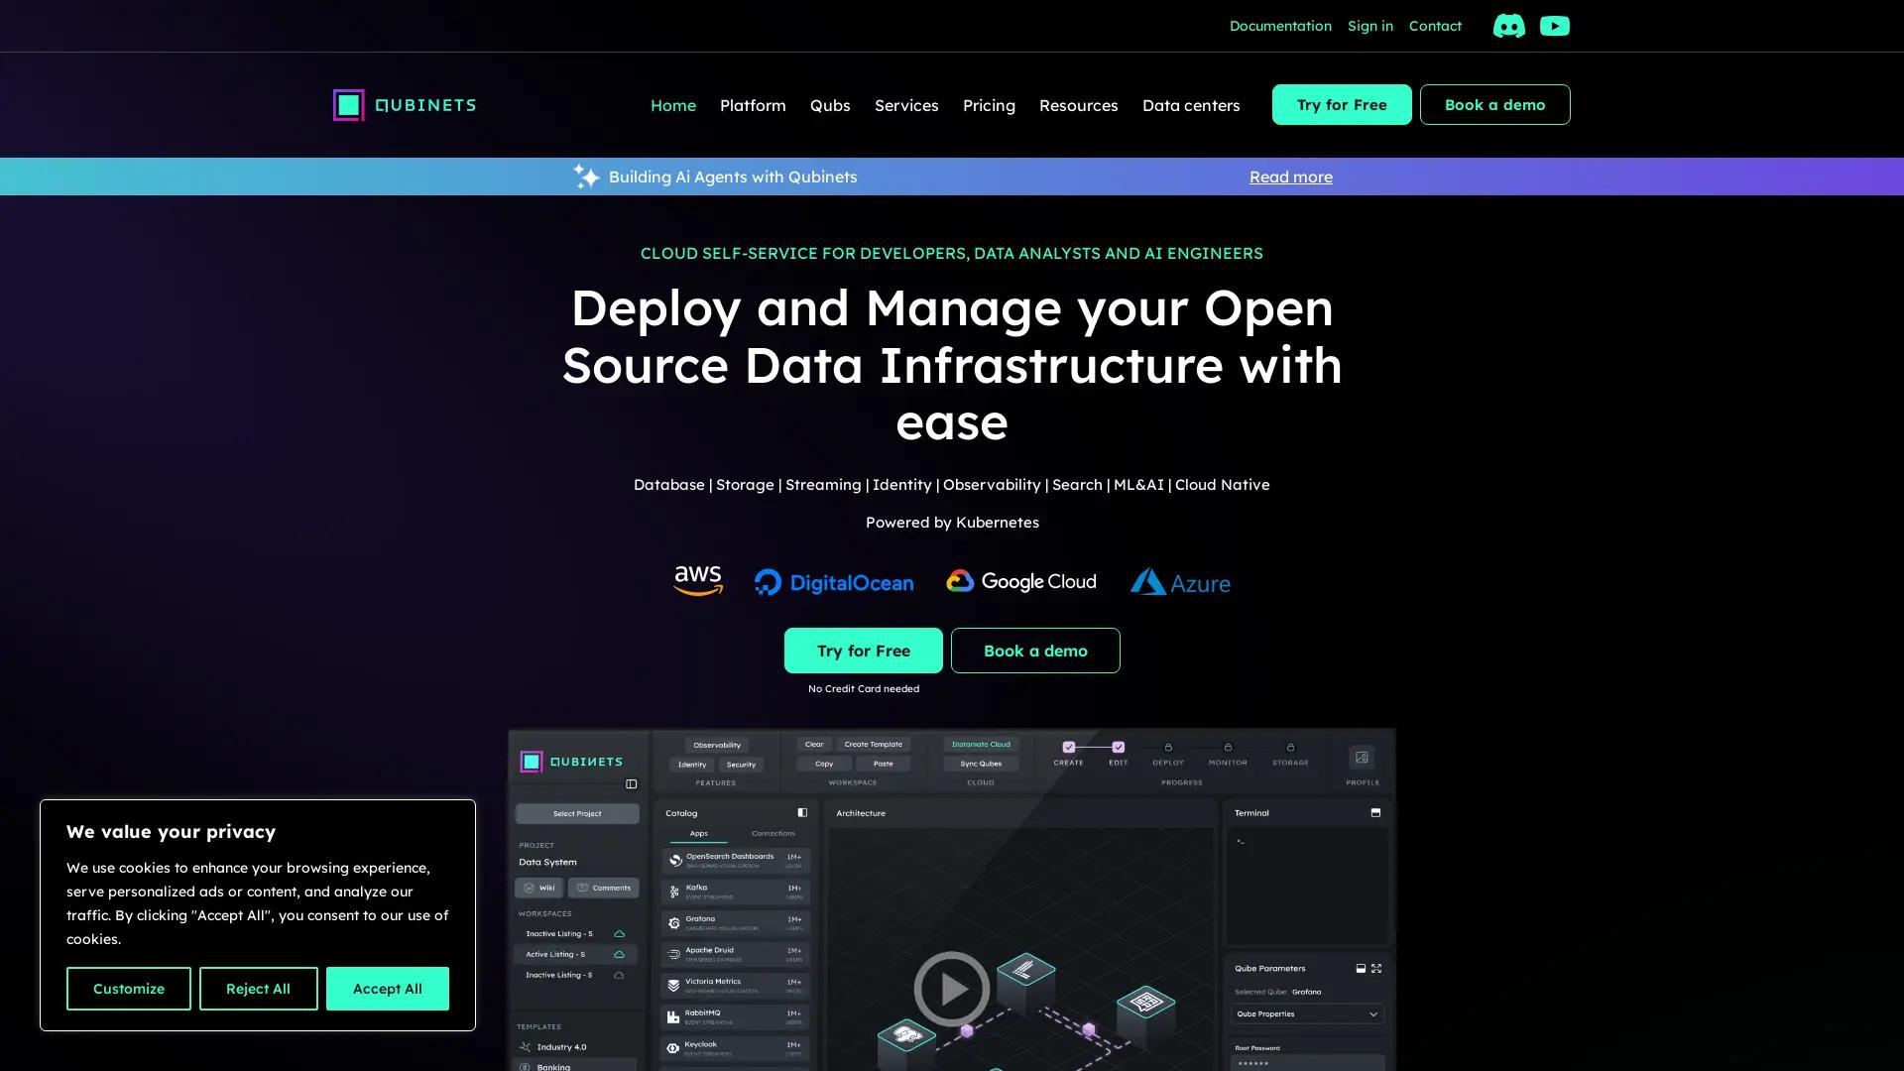The width and height of the screenshot is (1904, 1071).
Task: Open the Discord icon in the top bar
Action: click(x=1508, y=26)
